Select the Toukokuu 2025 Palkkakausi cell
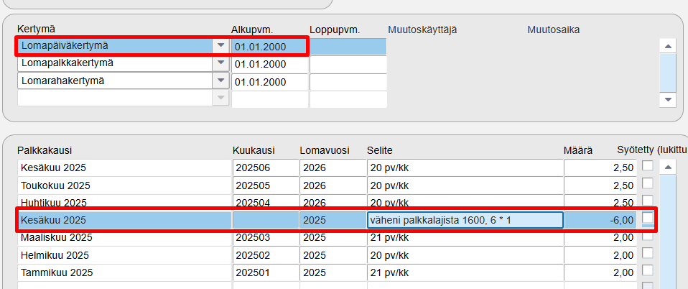This screenshot has width=688, height=289. coord(125,185)
